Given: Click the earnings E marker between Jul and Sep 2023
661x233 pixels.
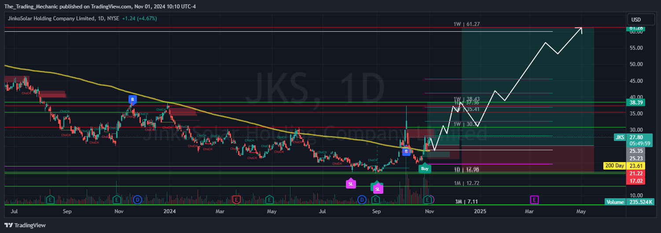Looking at the screenshot, I should point(50,200).
